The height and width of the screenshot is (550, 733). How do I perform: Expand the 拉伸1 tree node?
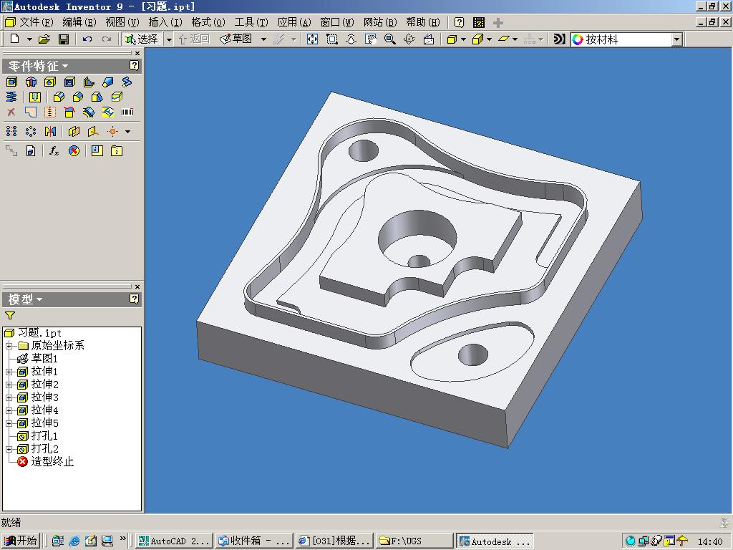point(9,372)
